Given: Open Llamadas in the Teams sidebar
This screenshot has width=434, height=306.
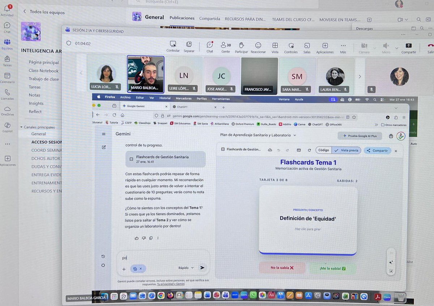Looking at the screenshot, I should [x=7, y=95].
